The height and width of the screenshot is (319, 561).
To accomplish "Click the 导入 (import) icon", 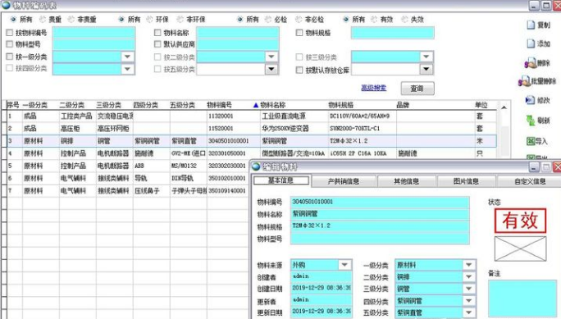I will tap(530, 141).
